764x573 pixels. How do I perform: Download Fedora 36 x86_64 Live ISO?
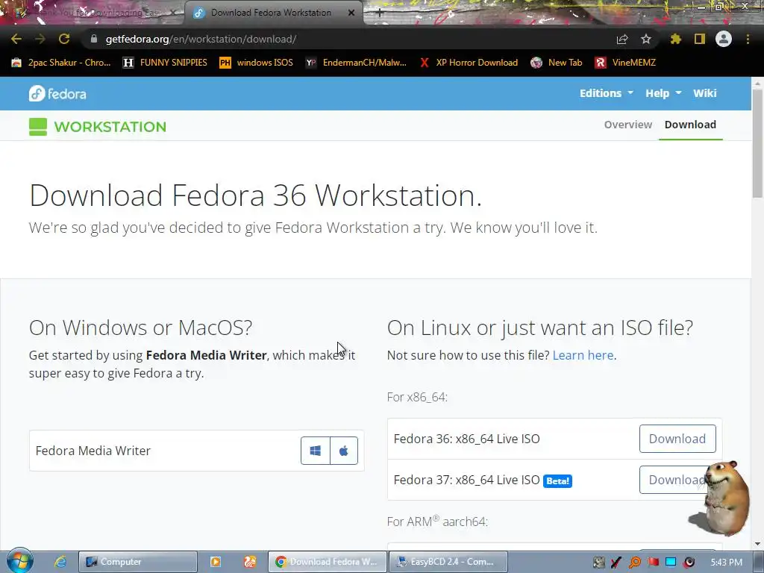(x=677, y=439)
